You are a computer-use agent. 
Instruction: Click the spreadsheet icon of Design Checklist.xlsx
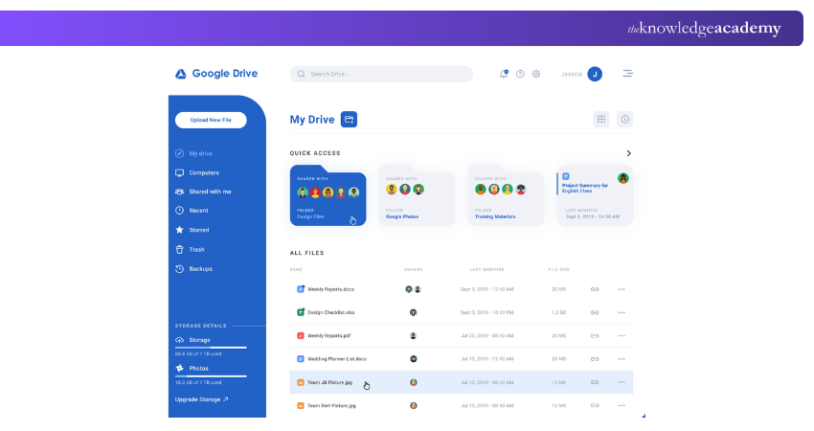[300, 312]
